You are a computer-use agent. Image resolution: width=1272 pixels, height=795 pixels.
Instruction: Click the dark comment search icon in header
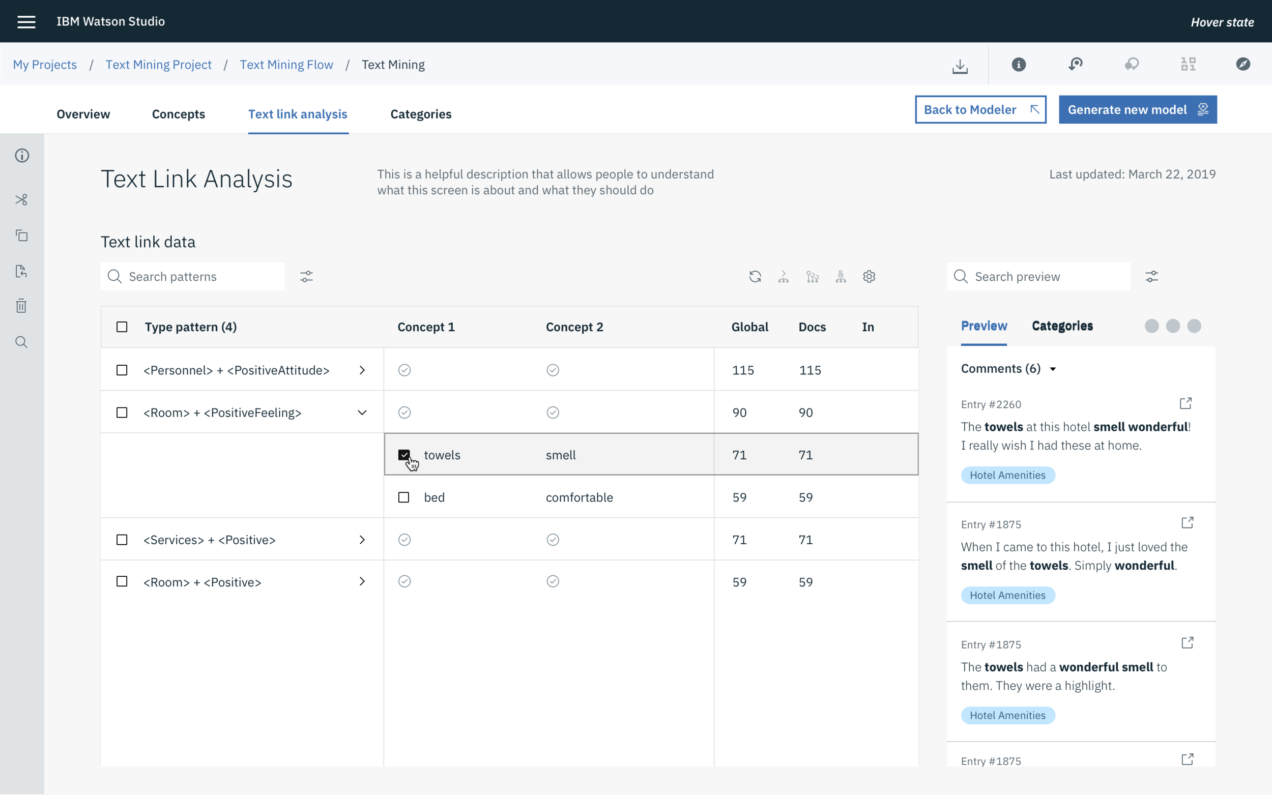[1075, 64]
